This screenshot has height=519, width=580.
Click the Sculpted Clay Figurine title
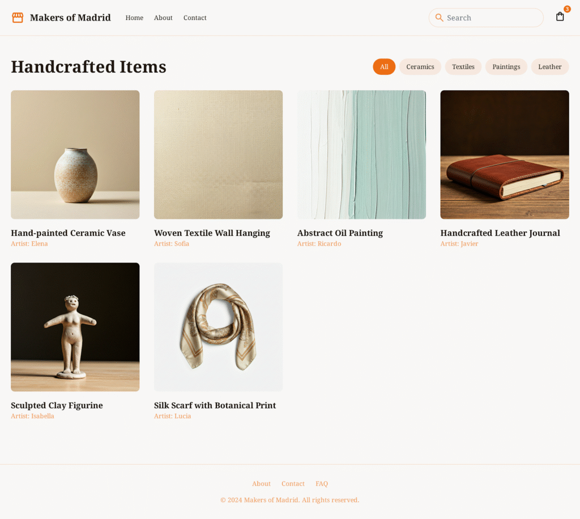point(57,405)
